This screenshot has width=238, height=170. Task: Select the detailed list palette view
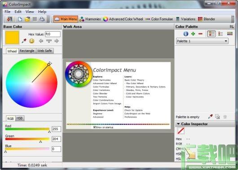(212, 34)
